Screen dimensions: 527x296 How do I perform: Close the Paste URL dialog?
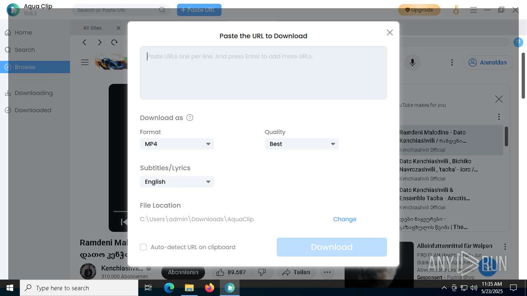tap(390, 32)
